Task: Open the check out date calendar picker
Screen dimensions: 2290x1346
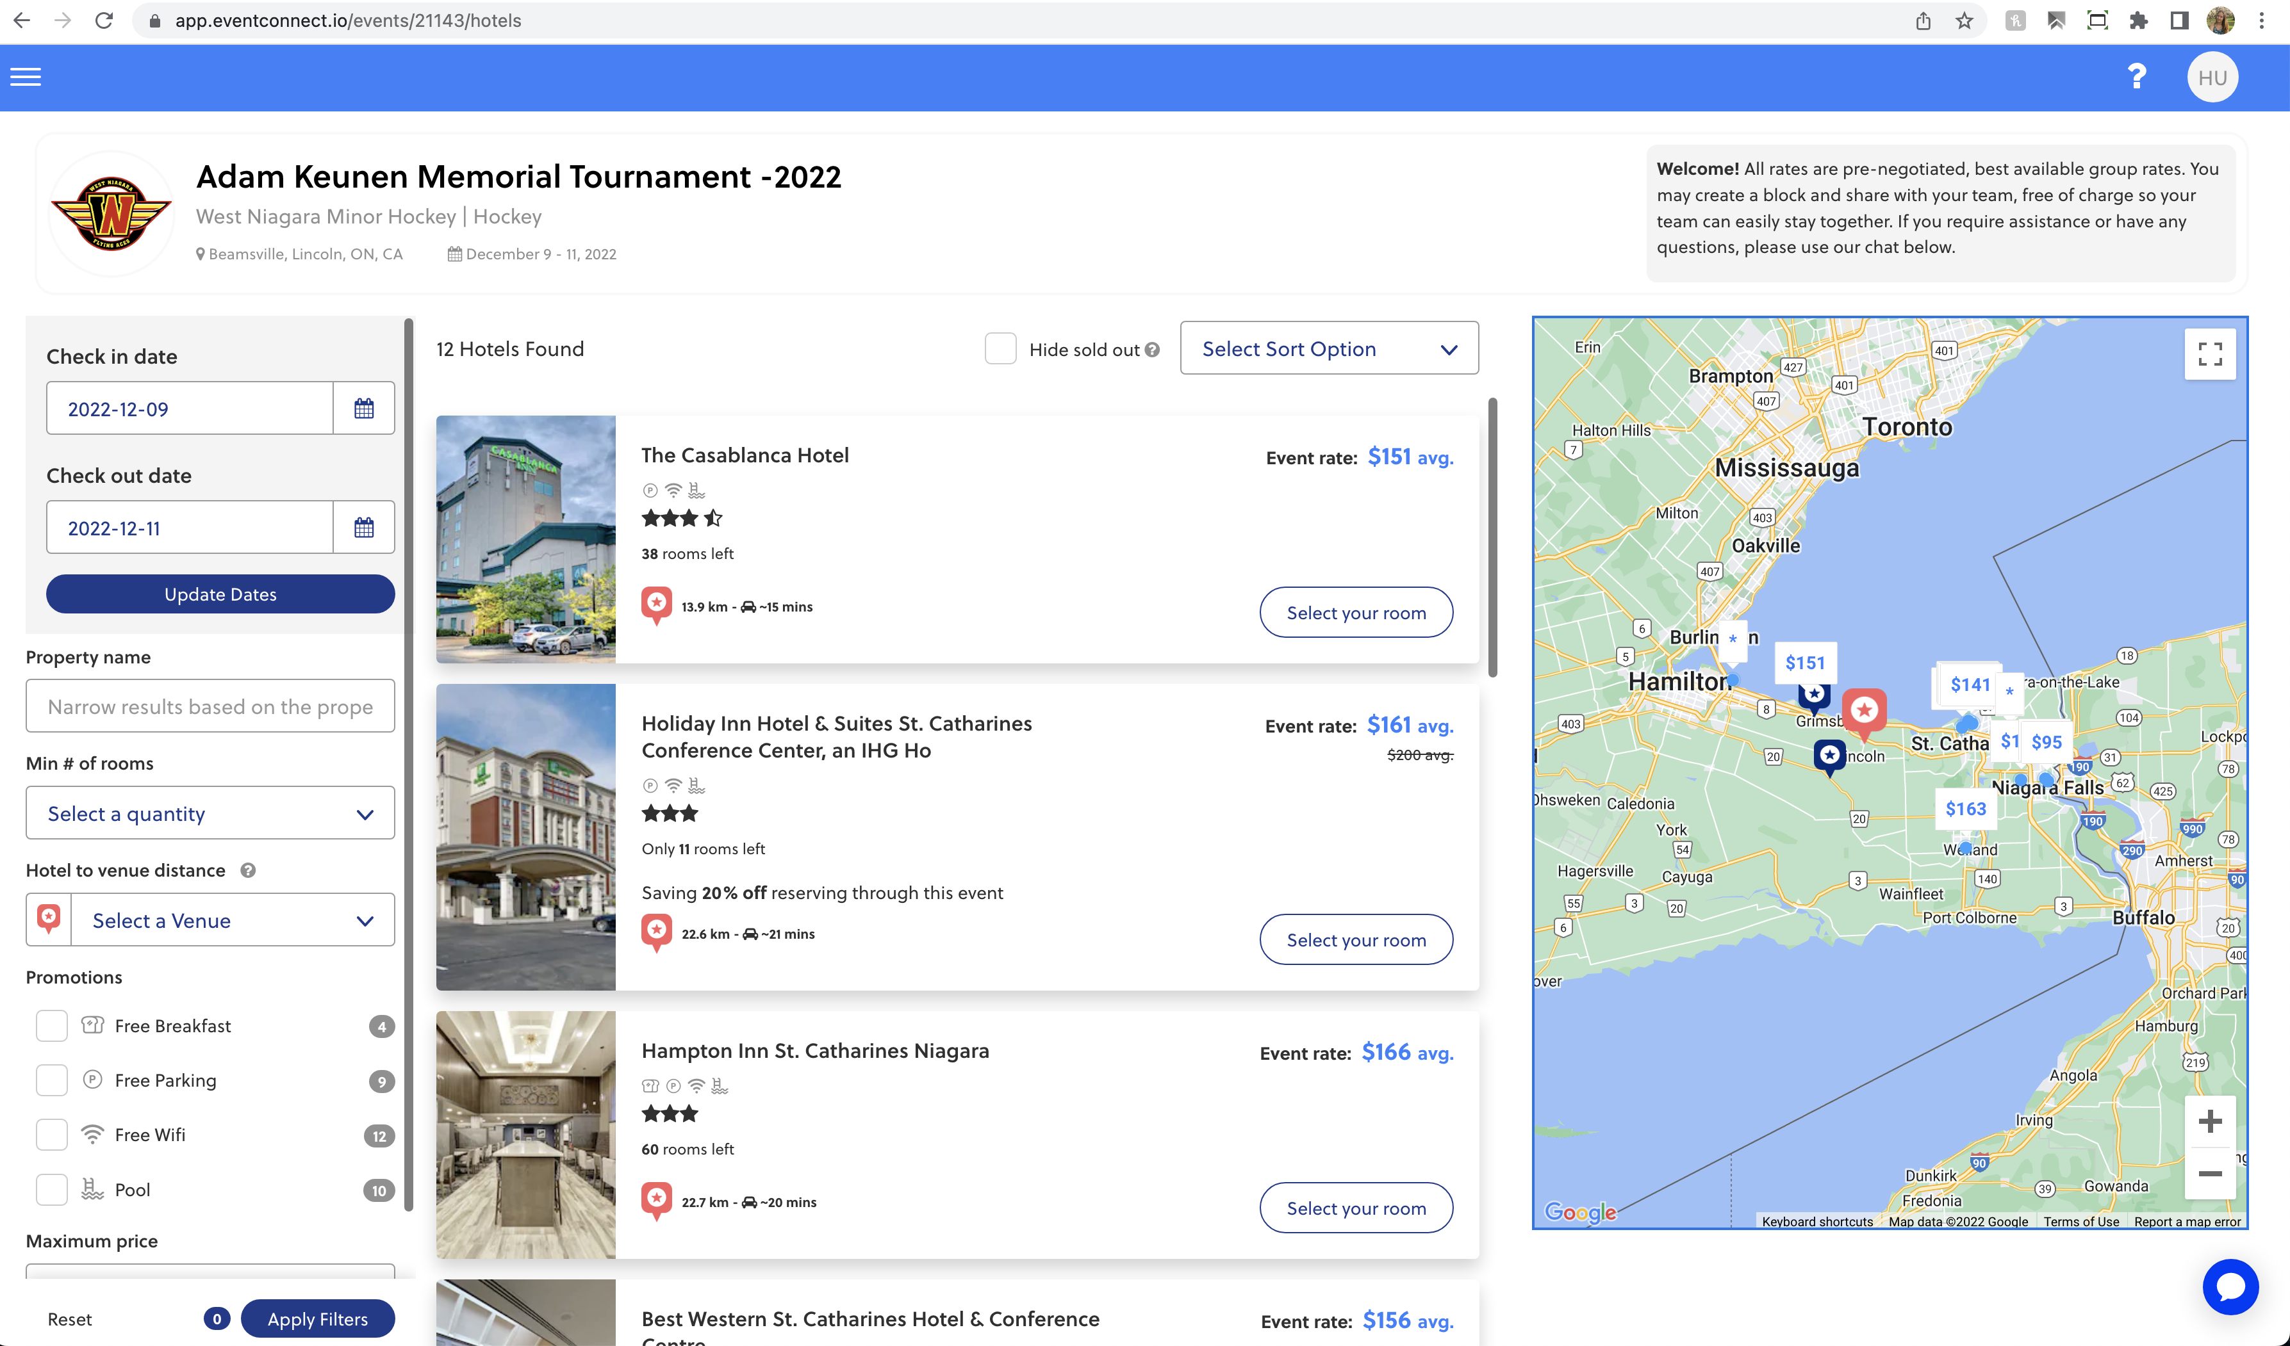Action: [363, 528]
